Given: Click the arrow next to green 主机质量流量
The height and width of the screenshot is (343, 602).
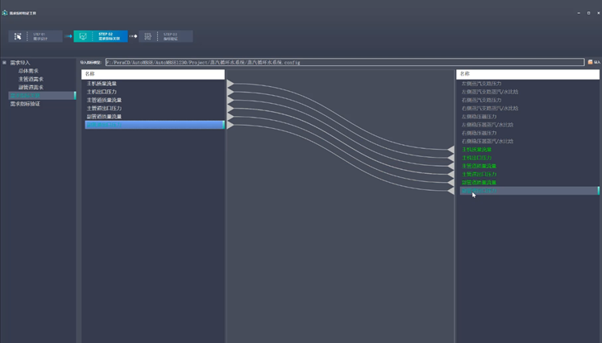Looking at the screenshot, I should point(452,150).
